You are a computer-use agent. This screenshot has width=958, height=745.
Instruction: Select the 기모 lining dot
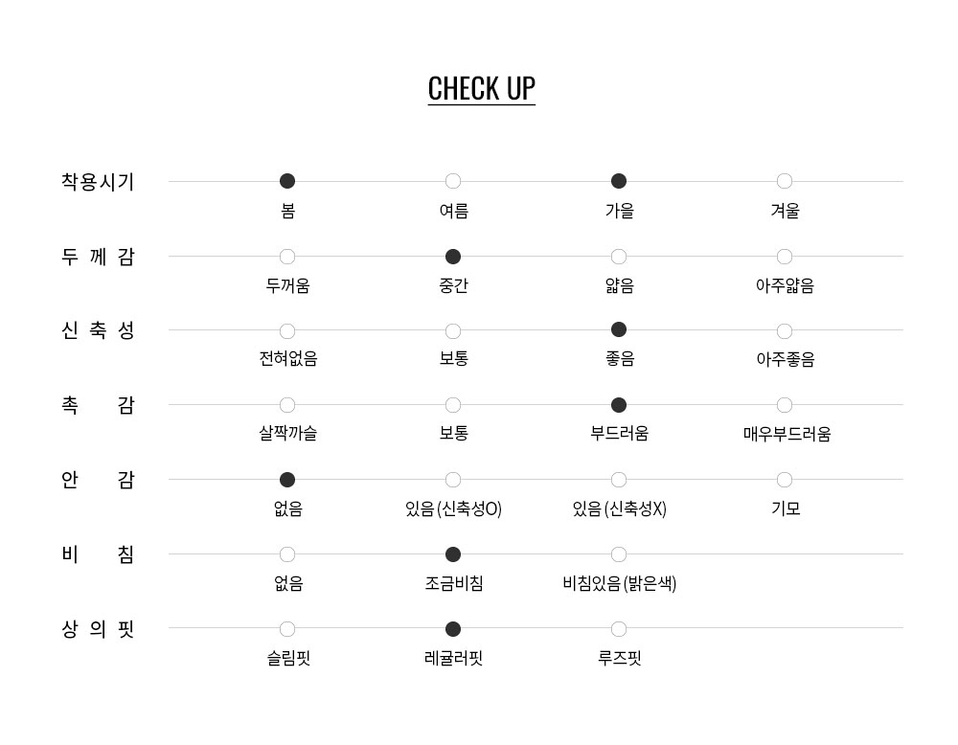tap(785, 480)
